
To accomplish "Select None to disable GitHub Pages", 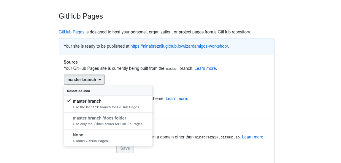I will (x=108, y=138).
